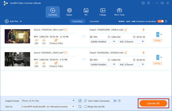This screenshot has height=111, width=172.
Task: Click the MP4 format icon of second output
Action: pos(91,60)
